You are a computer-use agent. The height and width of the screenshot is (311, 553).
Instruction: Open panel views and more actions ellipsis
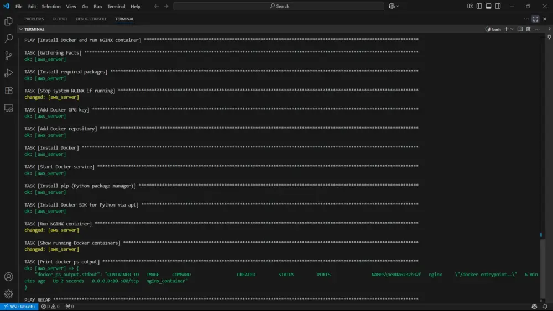[526, 19]
